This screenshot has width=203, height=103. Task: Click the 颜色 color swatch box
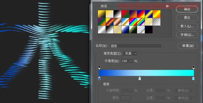coord(125,98)
